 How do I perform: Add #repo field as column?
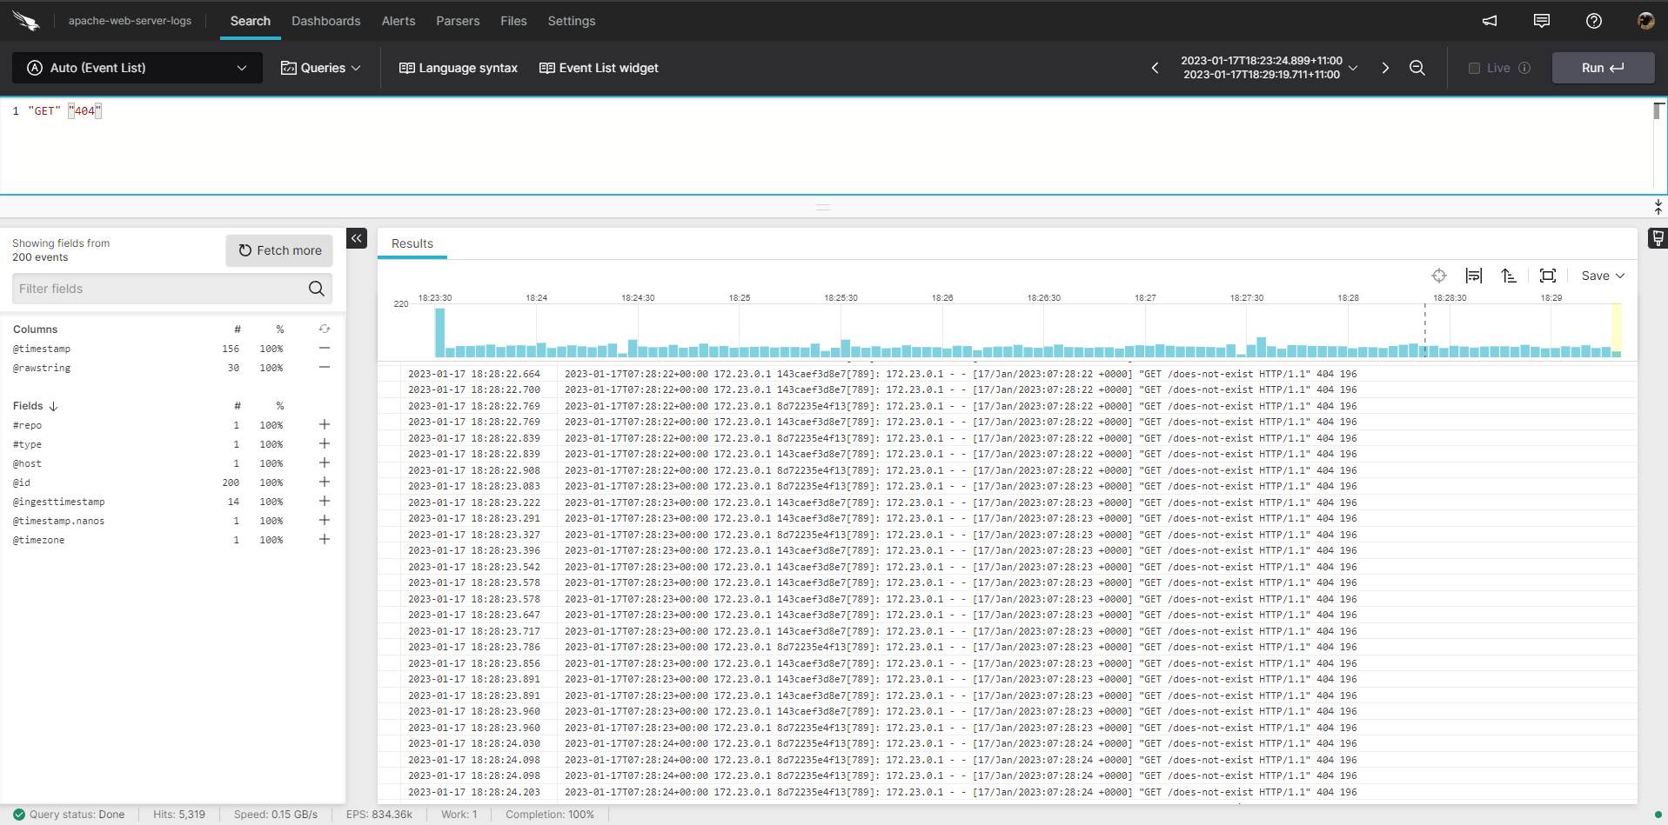point(324,425)
